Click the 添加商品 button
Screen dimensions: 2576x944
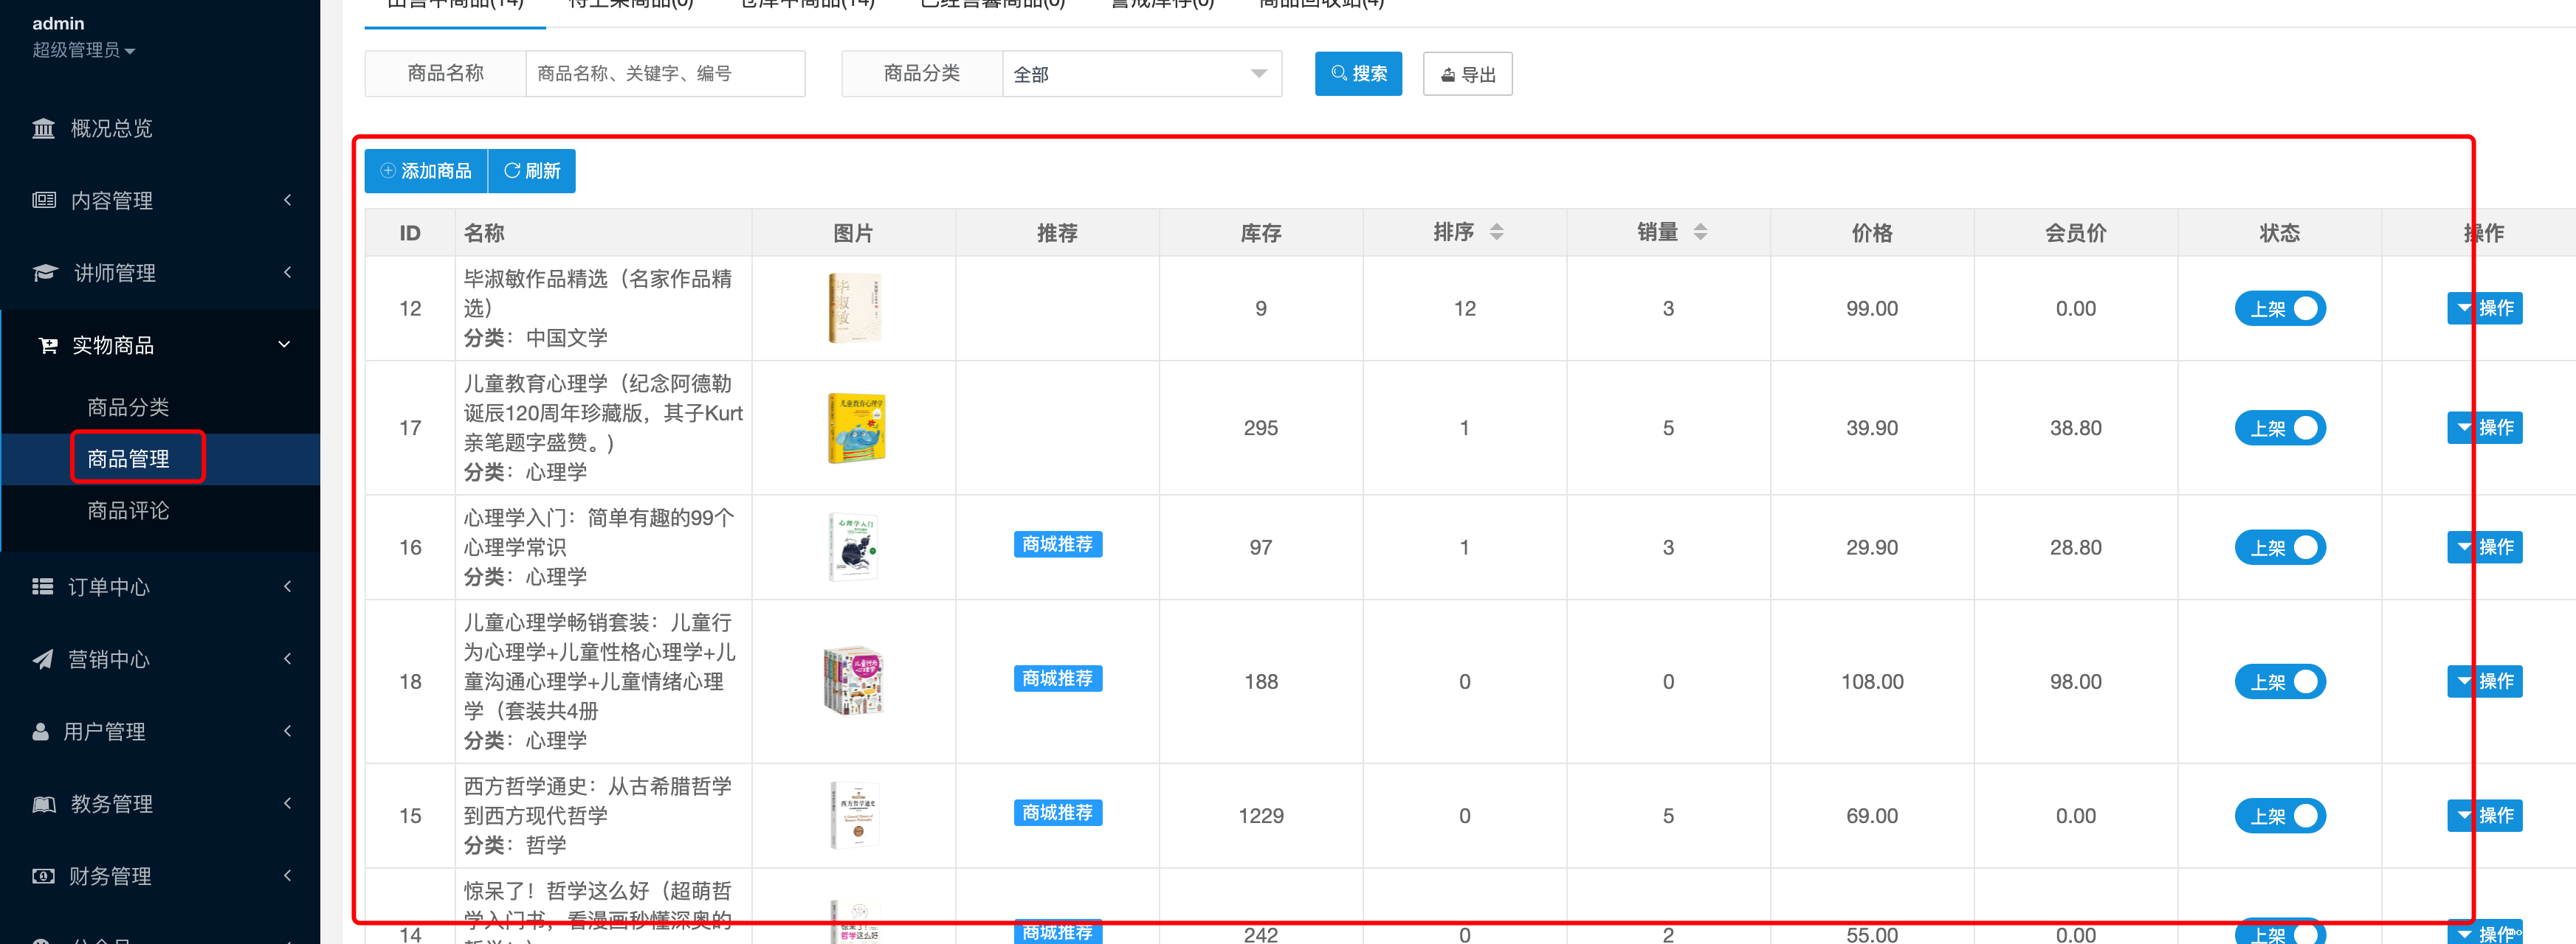[x=426, y=171]
